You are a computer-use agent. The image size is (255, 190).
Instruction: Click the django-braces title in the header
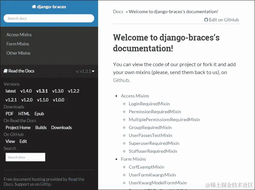click(52, 7)
